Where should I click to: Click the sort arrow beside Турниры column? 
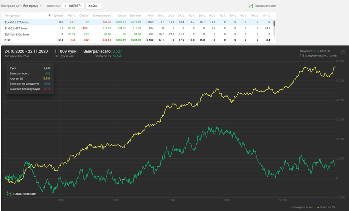pos(50,16)
